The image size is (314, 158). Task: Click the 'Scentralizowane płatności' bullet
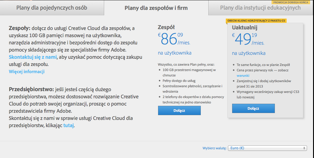coord(192,89)
